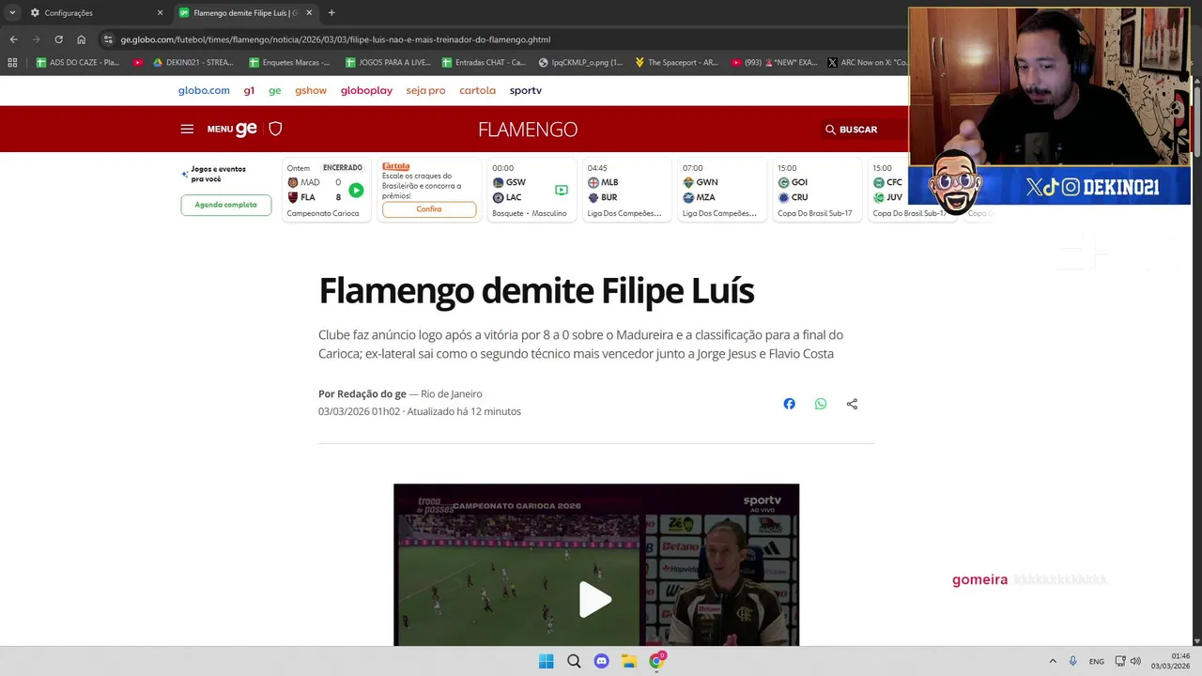Go back with browser back arrow
The image size is (1202, 676).
coord(13,39)
